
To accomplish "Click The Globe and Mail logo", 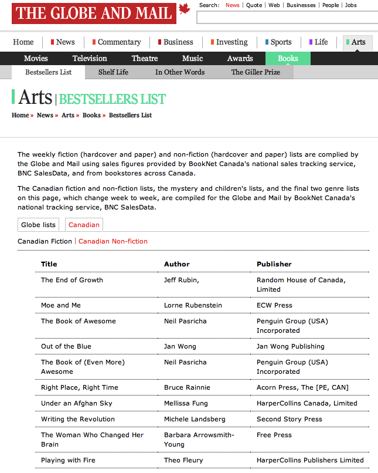I will click(94, 13).
